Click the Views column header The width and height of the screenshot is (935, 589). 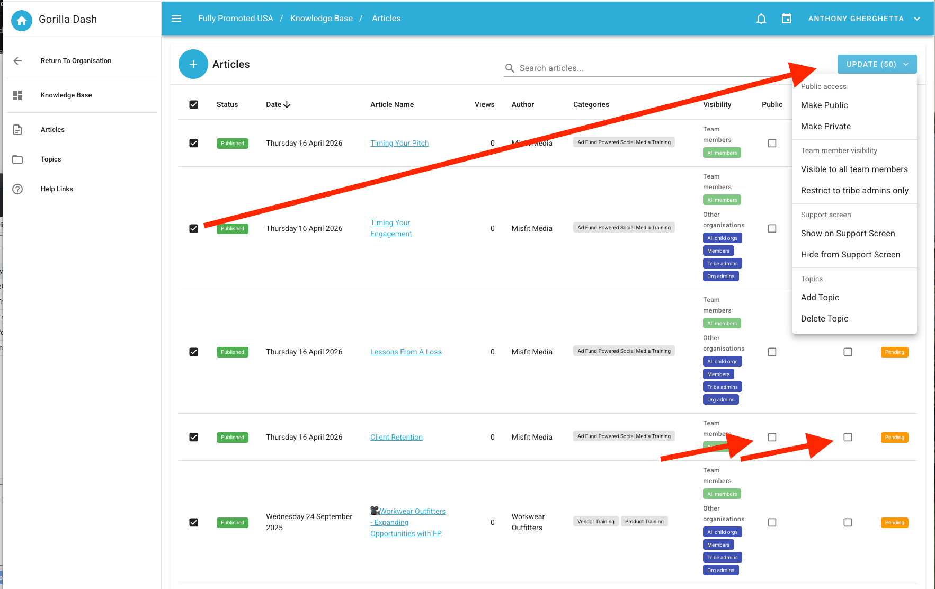point(484,105)
